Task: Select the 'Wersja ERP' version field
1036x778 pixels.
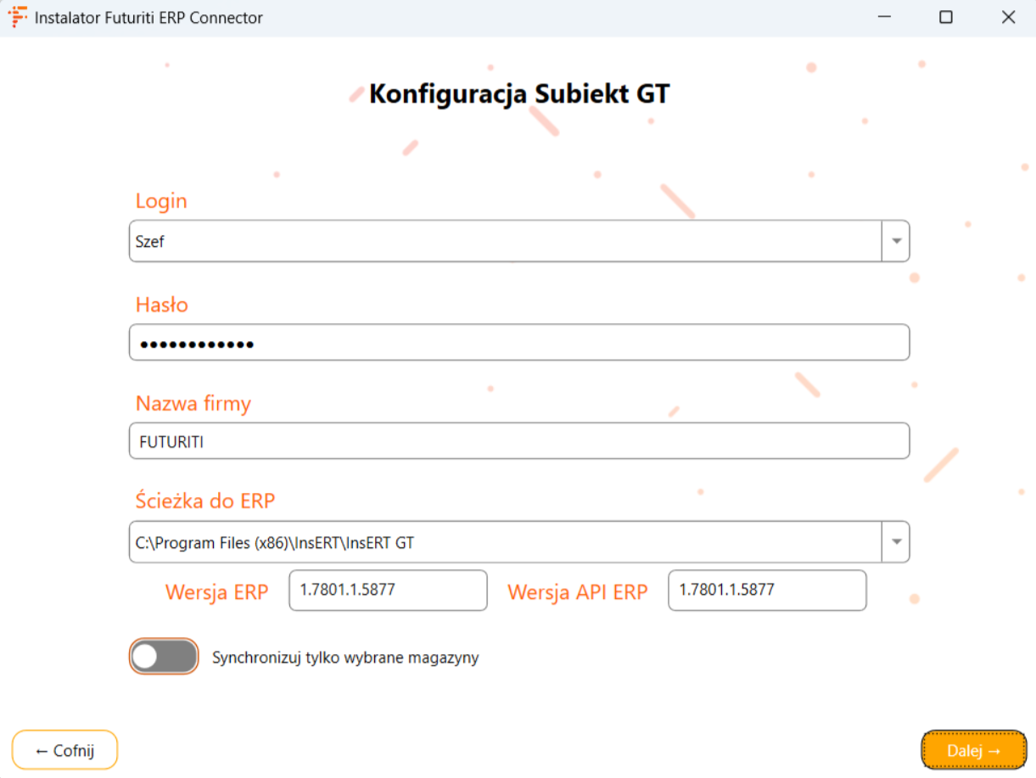Action: click(x=388, y=590)
